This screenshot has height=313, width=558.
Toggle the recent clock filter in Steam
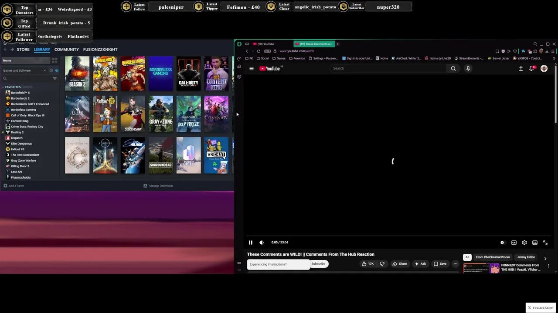51,70
